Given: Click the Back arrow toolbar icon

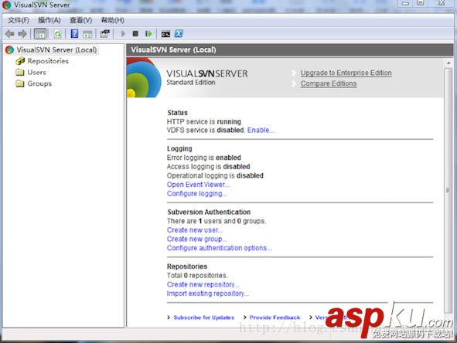Looking at the screenshot, I should (x=10, y=34).
